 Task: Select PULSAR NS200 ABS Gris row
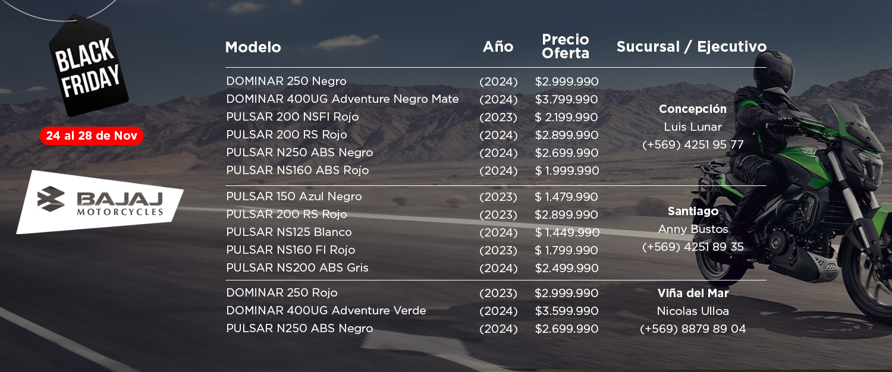tap(412, 268)
